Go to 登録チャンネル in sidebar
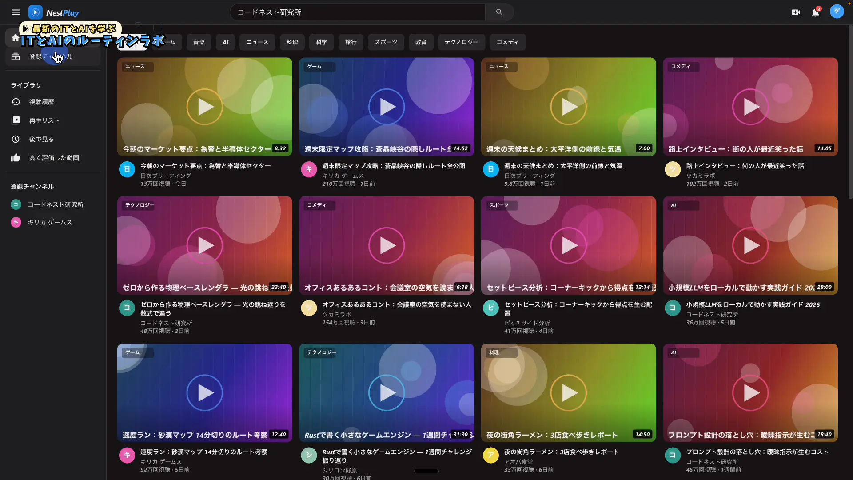This screenshot has width=853, height=480. pos(53,56)
